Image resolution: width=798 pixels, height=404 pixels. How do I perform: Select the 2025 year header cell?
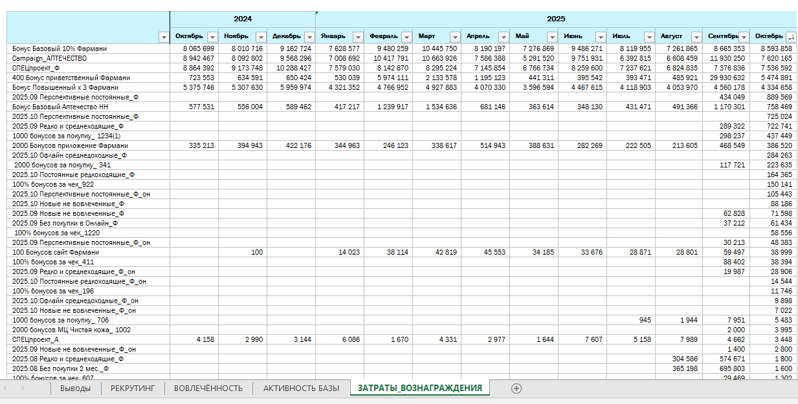(555, 19)
